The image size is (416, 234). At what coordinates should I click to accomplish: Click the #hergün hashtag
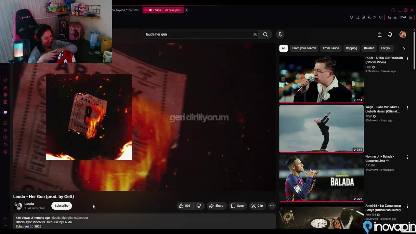(67, 218)
